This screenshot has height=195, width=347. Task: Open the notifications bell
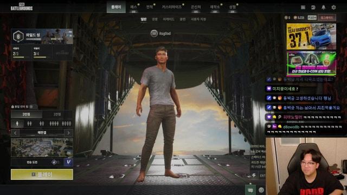coord(323,7)
